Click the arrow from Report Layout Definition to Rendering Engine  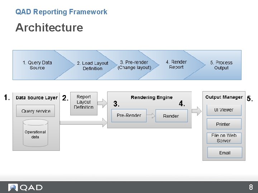102,103
